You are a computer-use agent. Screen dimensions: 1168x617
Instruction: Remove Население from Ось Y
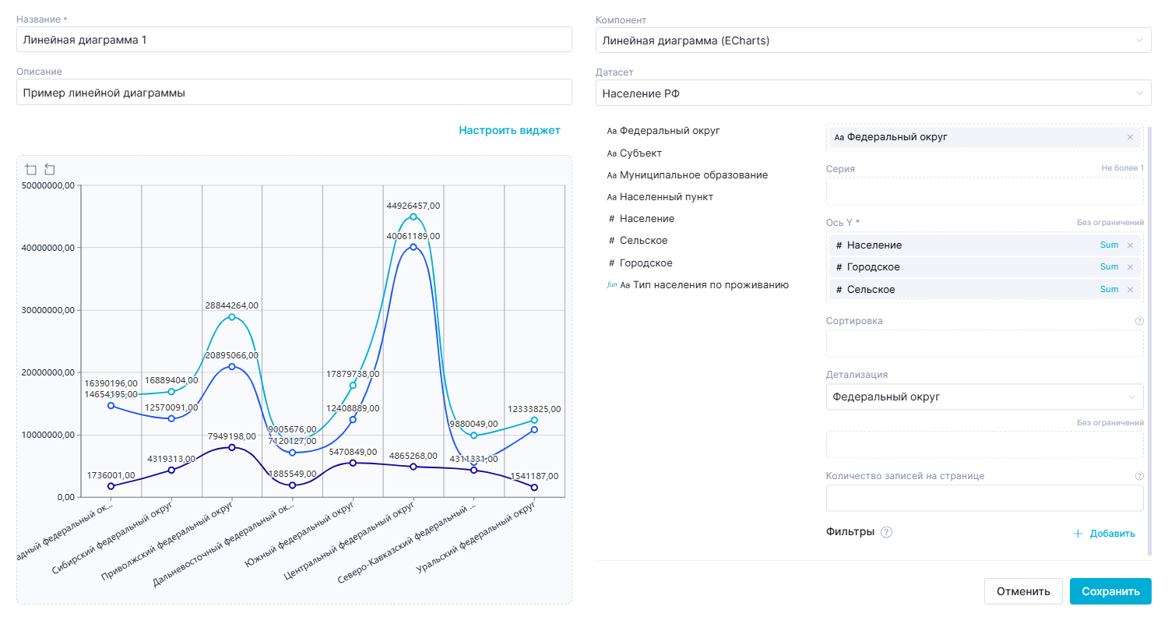pyautogui.click(x=1130, y=245)
